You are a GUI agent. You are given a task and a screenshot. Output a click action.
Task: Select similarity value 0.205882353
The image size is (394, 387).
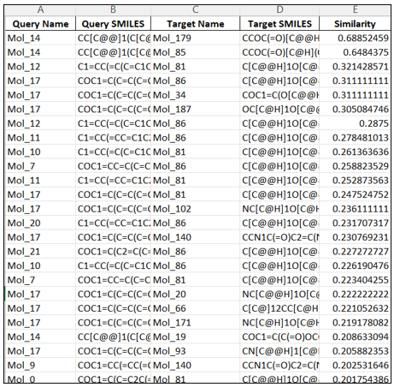(355, 351)
